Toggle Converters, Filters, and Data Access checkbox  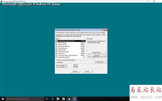point(57,55)
